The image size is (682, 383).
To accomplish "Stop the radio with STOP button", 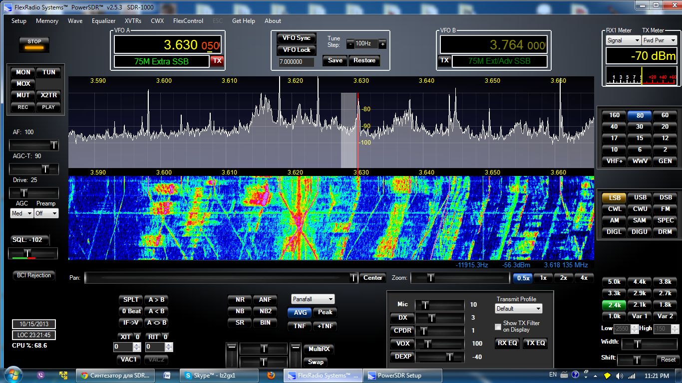I will [34, 44].
